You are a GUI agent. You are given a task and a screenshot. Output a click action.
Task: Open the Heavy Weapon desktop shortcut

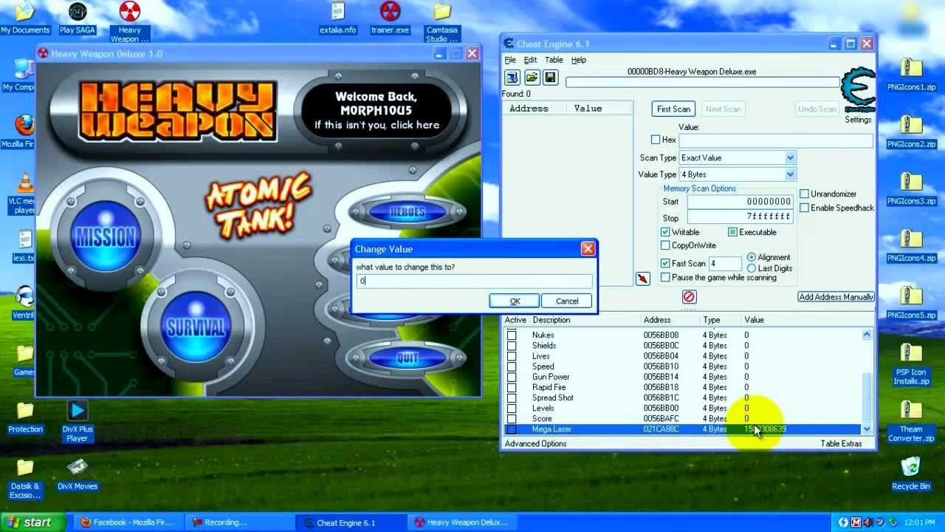click(x=130, y=22)
